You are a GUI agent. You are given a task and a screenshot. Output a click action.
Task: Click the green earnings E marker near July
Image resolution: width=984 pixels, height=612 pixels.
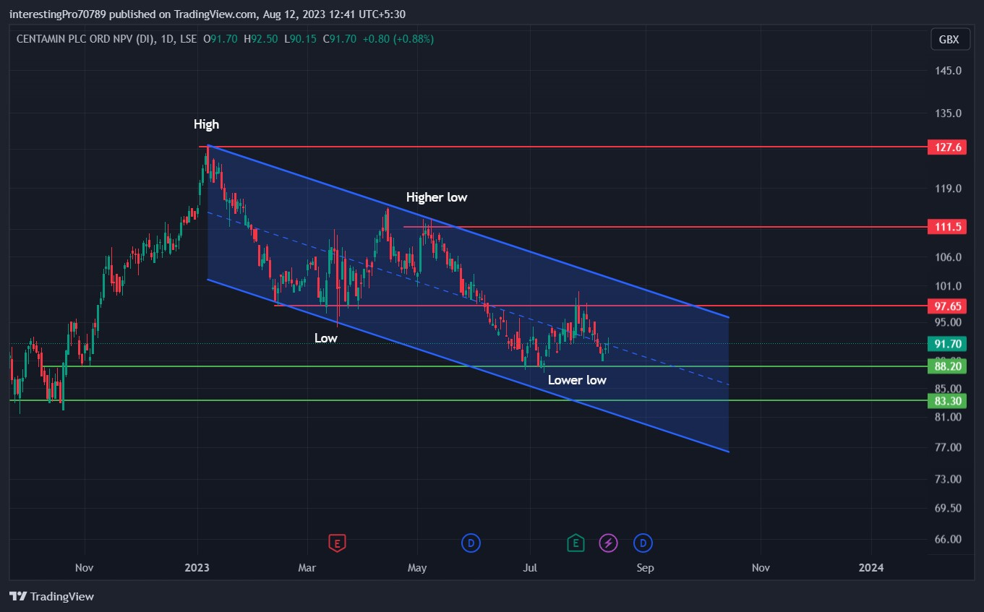click(576, 543)
